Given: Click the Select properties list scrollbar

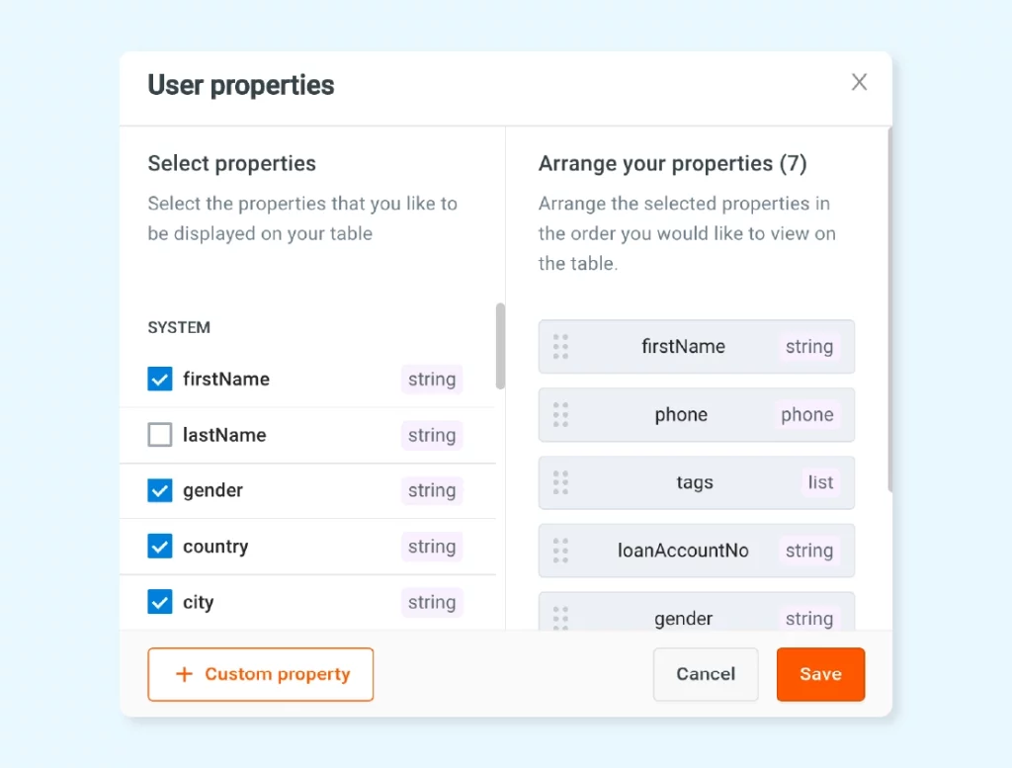Looking at the screenshot, I should [499, 346].
